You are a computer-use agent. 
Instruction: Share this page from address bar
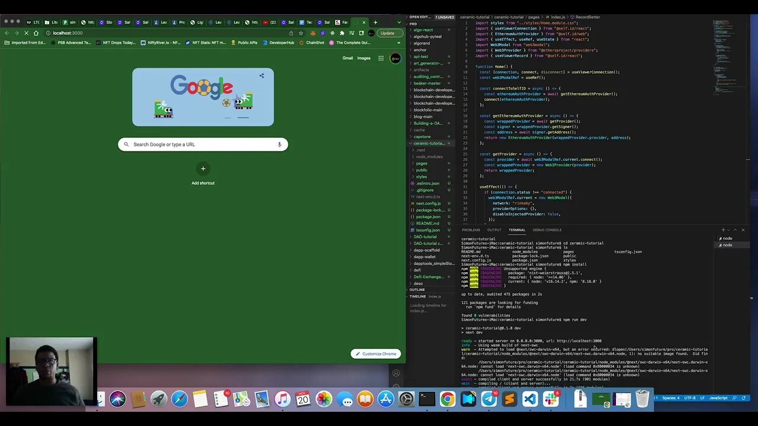coord(291,33)
